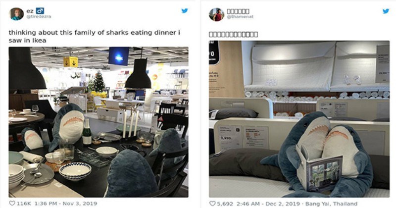
Task: Click the 5,692 like count
Action: click(225, 204)
